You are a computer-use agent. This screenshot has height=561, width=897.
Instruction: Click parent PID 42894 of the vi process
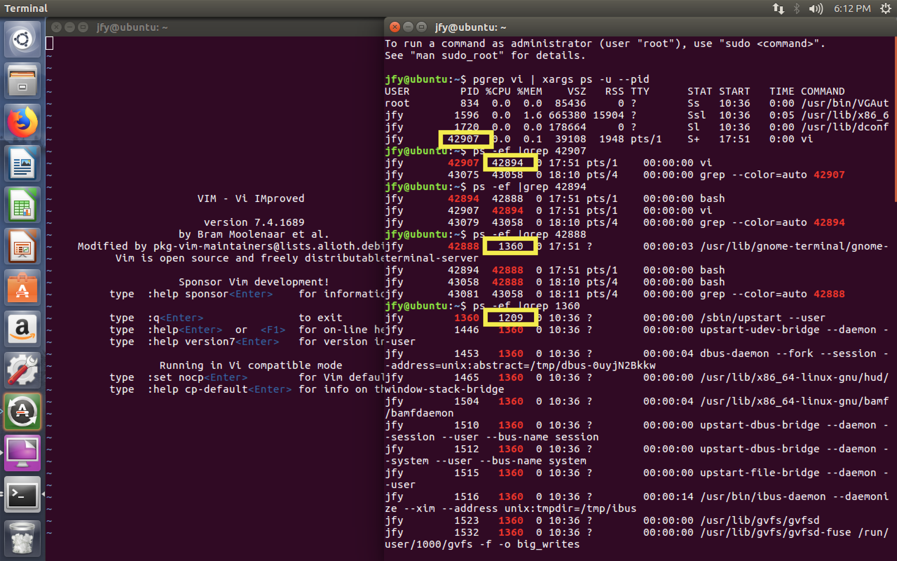click(507, 163)
